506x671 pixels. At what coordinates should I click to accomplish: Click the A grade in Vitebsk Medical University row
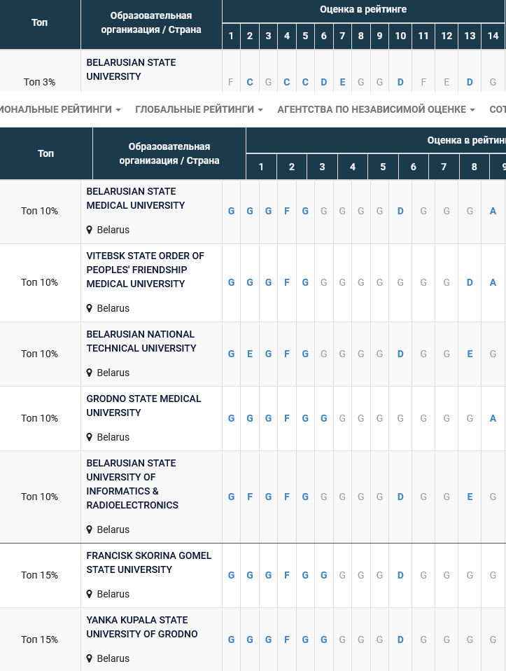coord(493,282)
